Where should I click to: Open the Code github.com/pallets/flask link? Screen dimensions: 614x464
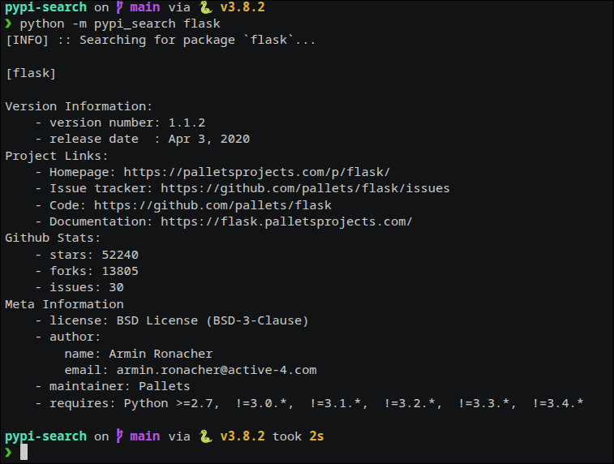(x=213, y=205)
